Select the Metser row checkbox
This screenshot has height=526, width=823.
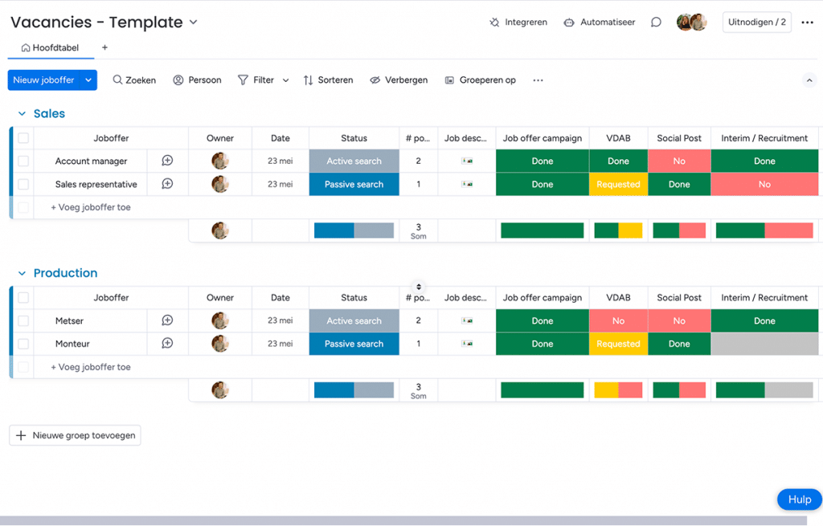click(23, 320)
